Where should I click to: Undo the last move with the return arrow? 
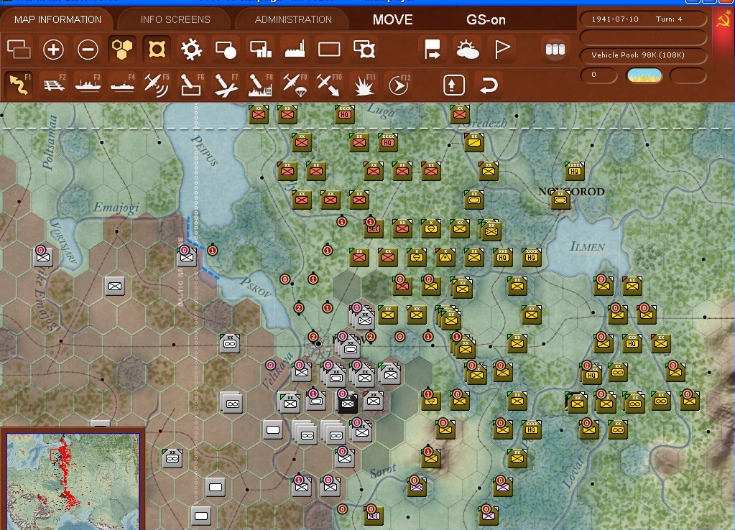489,85
